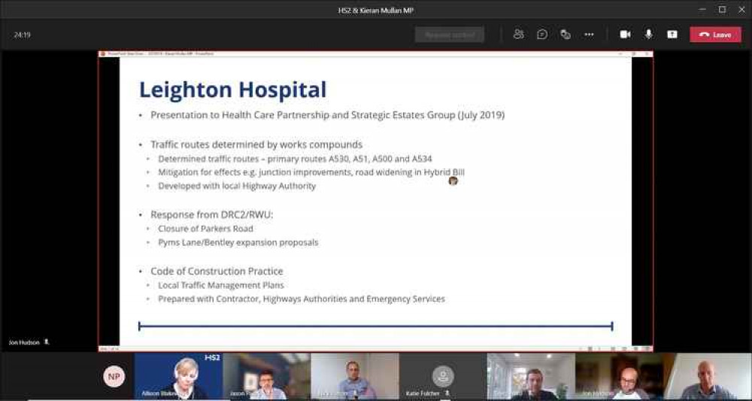
Task: Click the 'Closure of Parkers Road' bullet
Action: tap(205, 229)
